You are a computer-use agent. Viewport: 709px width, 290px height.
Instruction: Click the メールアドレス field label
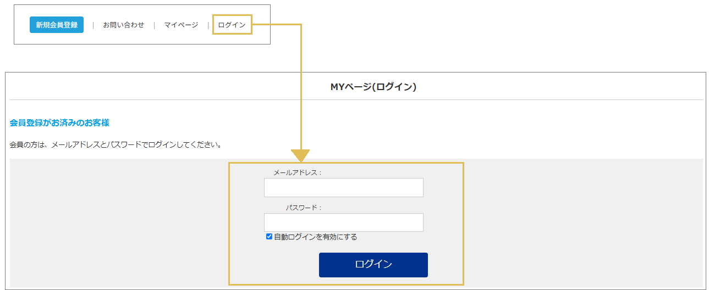[298, 172]
